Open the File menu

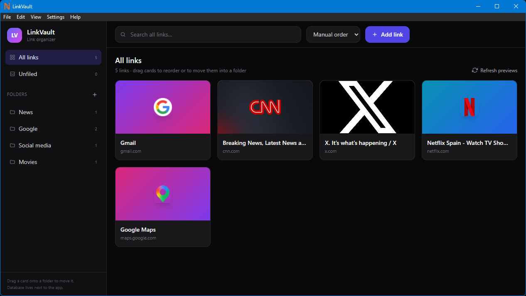(7, 17)
